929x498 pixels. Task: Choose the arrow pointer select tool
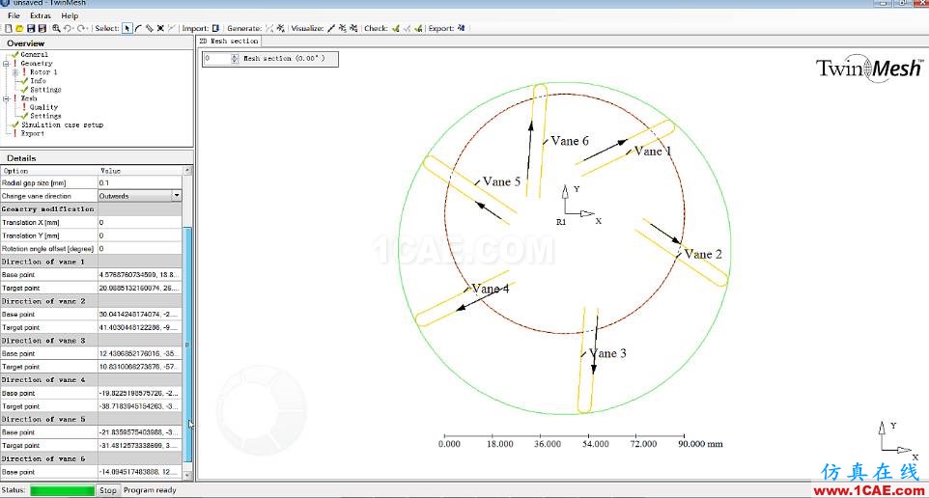pyautogui.click(x=127, y=28)
